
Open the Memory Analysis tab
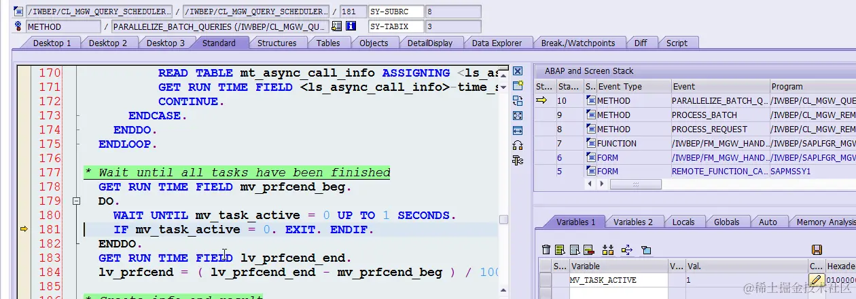click(825, 222)
